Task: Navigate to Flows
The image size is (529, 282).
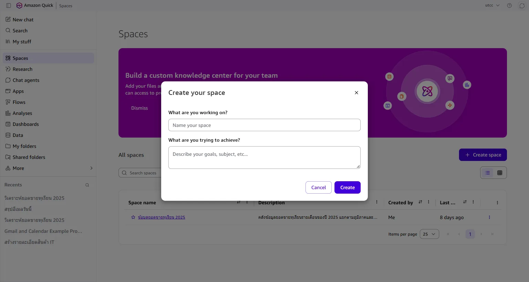Action: pos(48,102)
